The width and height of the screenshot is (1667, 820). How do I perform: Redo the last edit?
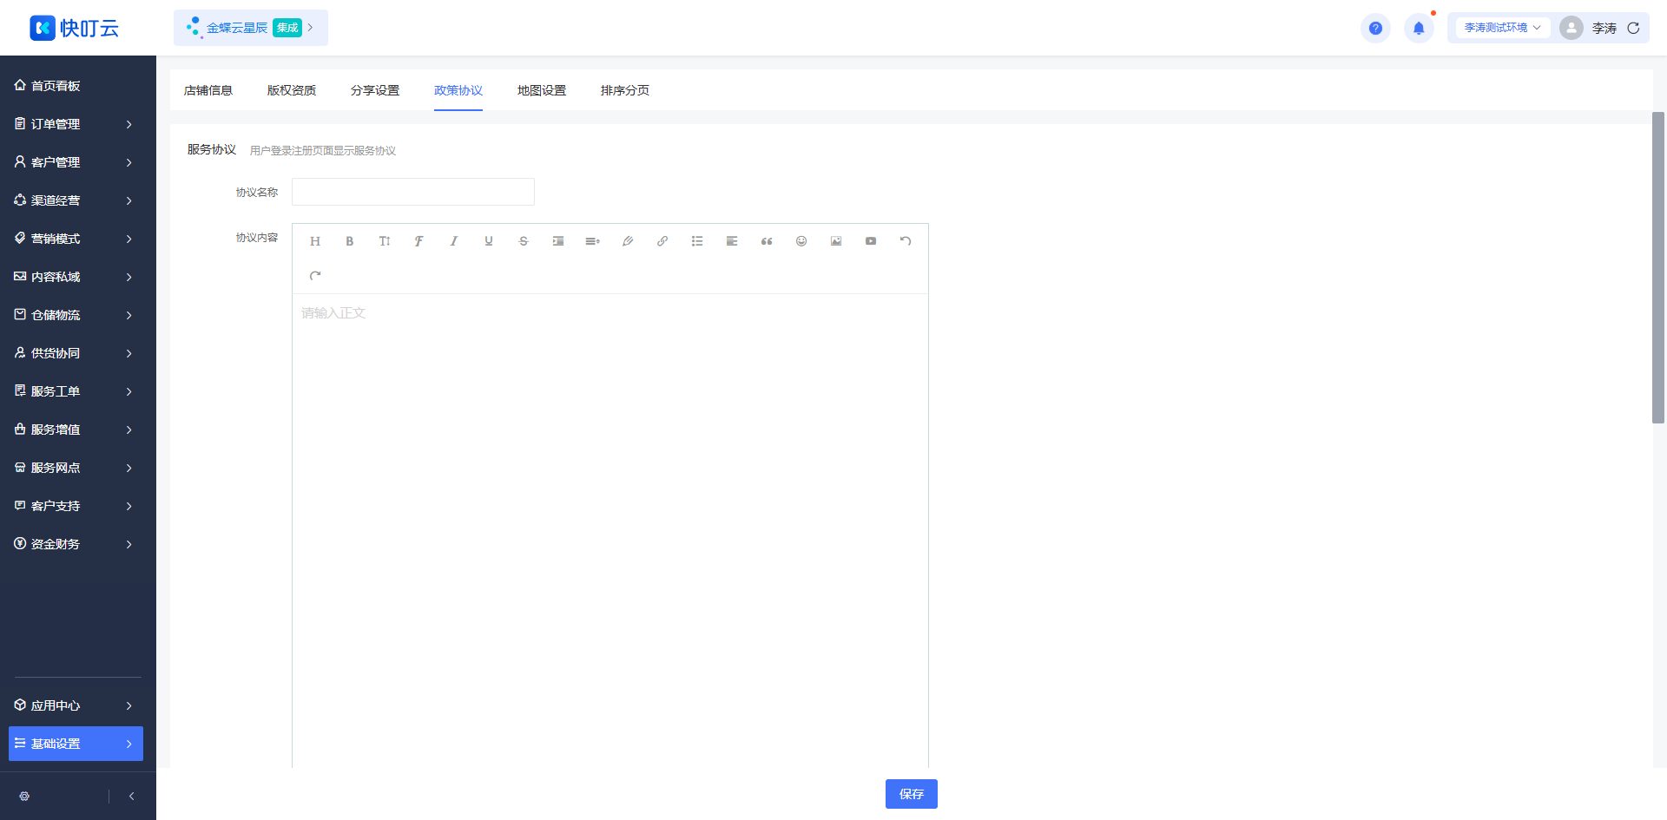point(315,276)
